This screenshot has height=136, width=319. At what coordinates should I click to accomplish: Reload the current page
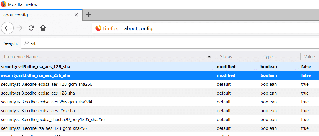31,28
